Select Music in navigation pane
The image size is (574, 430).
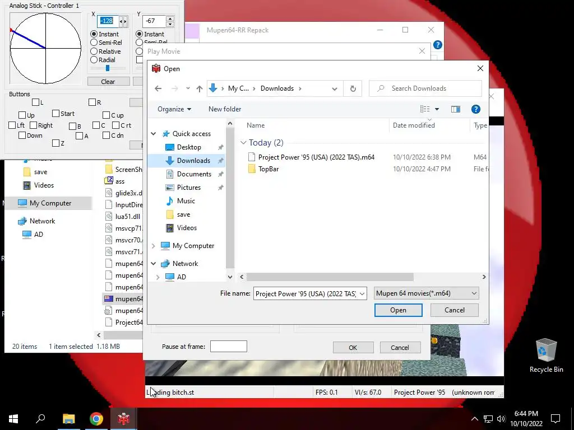tap(186, 201)
